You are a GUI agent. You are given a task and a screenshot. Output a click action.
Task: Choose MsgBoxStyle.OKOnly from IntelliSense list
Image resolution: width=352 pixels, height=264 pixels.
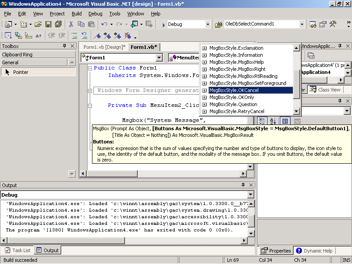(247, 97)
